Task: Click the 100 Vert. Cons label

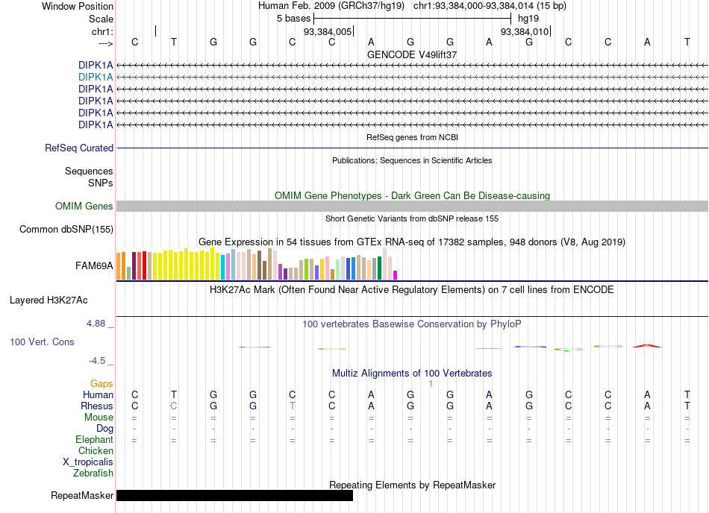Action: 42,342
